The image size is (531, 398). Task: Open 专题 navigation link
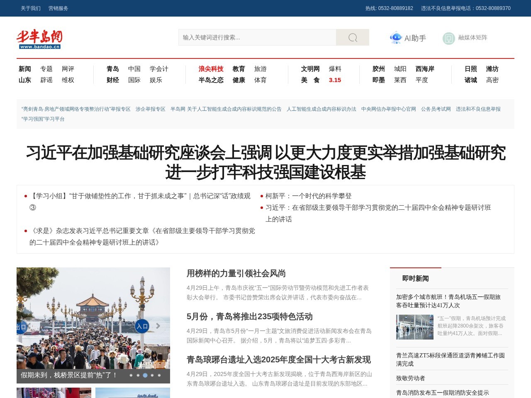[46, 69]
